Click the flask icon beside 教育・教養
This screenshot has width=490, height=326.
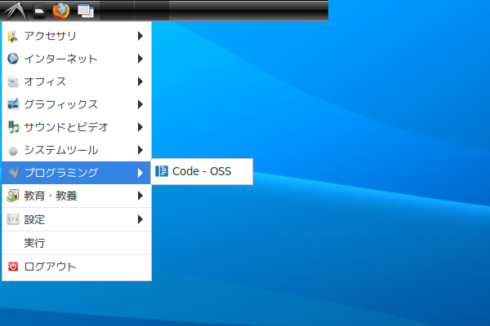pyautogui.click(x=13, y=196)
